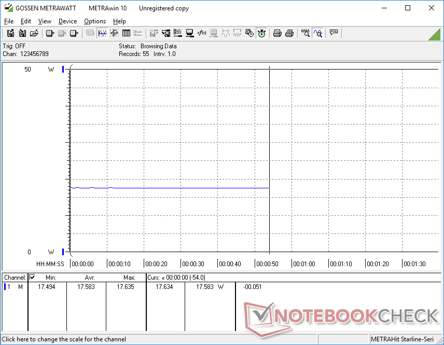Click the cursor line at 00:00:50 in chart
Viewport: 444px width, 345px height.
click(269, 156)
